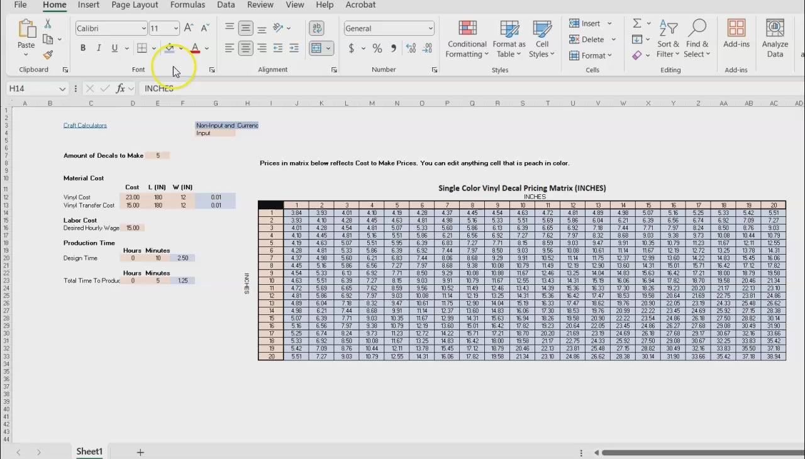805x459 pixels.
Task: Switch to the Formulas ribbon tab
Action: [x=187, y=5]
